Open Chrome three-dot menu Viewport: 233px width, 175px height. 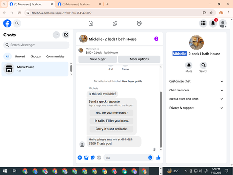[228, 13]
